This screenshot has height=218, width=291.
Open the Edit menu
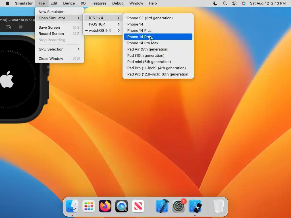click(54, 3)
